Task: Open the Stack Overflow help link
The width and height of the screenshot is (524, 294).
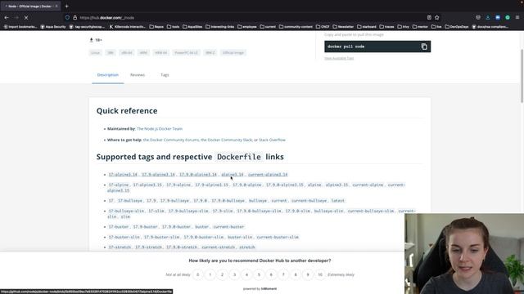Action: pos(272,140)
